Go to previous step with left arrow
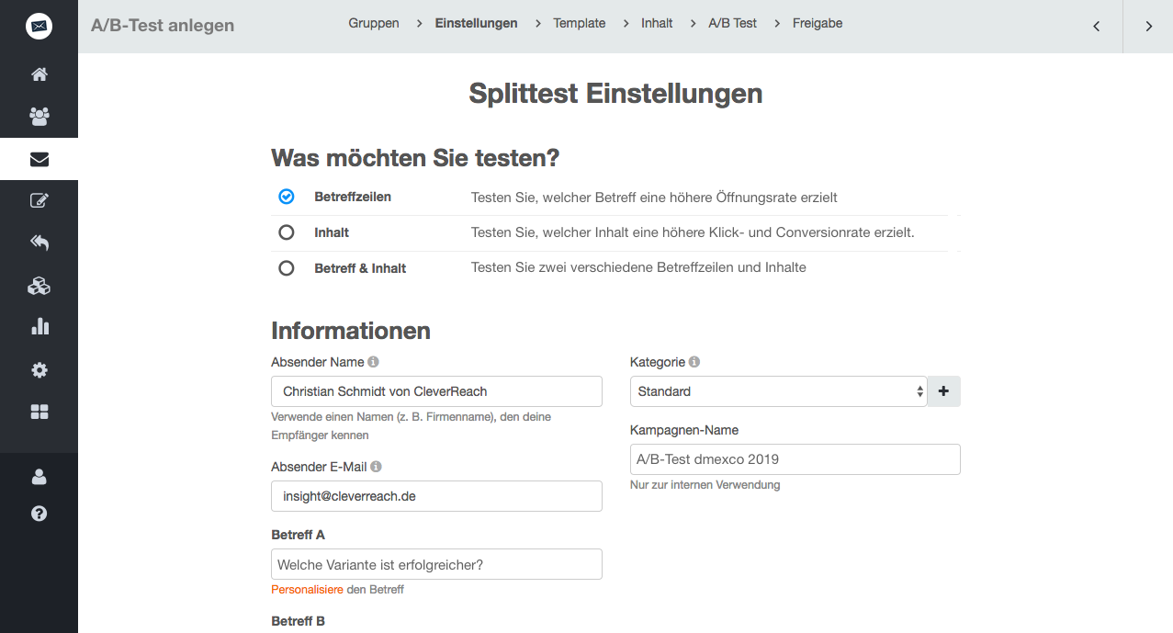Screen dimensions: 1173x633 click(x=1096, y=26)
